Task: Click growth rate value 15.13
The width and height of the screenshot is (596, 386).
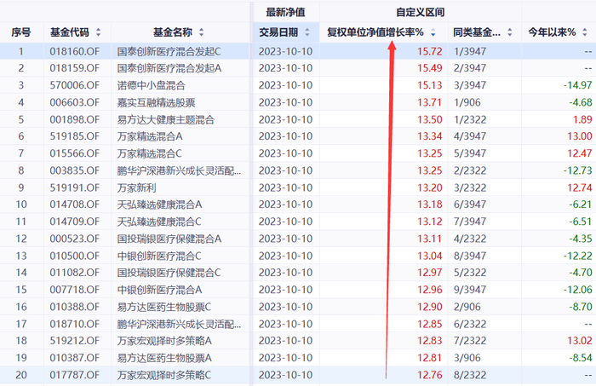Action: [429, 85]
